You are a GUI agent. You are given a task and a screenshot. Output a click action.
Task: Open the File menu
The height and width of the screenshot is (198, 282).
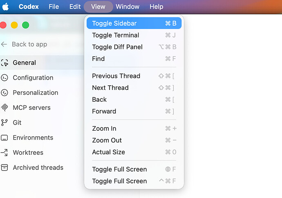tap(54, 7)
